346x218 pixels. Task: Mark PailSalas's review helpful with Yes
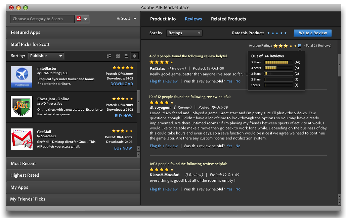point(229,81)
